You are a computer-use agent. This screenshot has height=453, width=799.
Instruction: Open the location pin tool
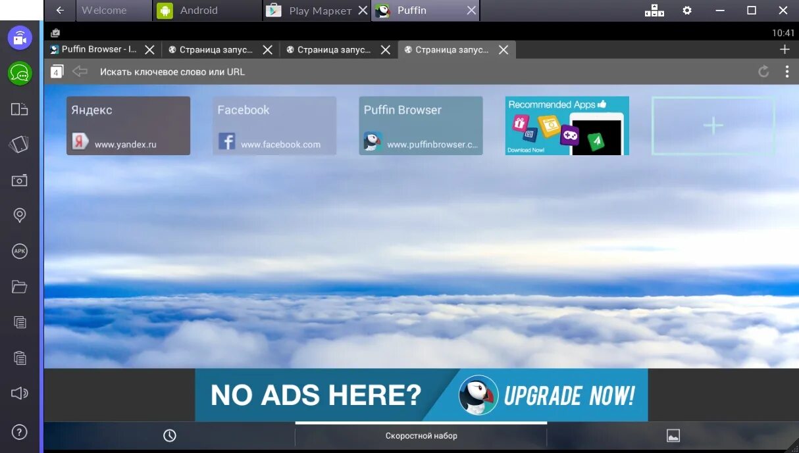click(x=20, y=215)
